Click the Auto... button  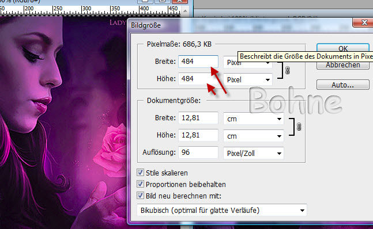pos(343,85)
